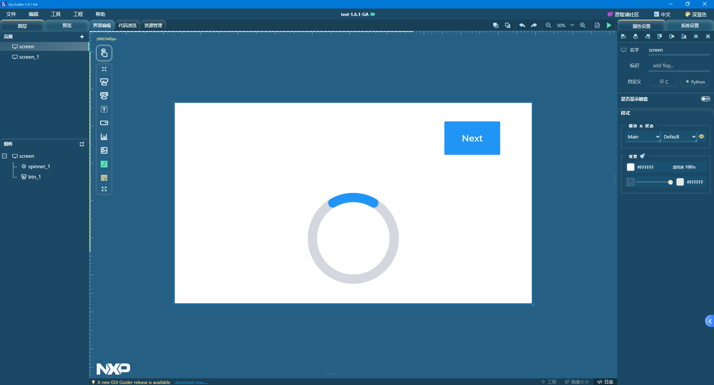Click the white #FFFFFF background color swatch

[631, 167]
